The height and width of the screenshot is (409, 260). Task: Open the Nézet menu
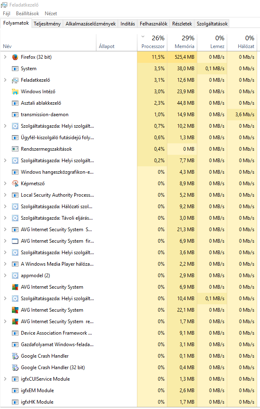51,13
